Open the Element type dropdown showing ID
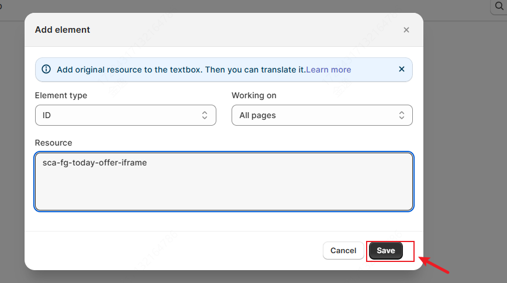This screenshot has width=507, height=283. [x=126, y=115]
